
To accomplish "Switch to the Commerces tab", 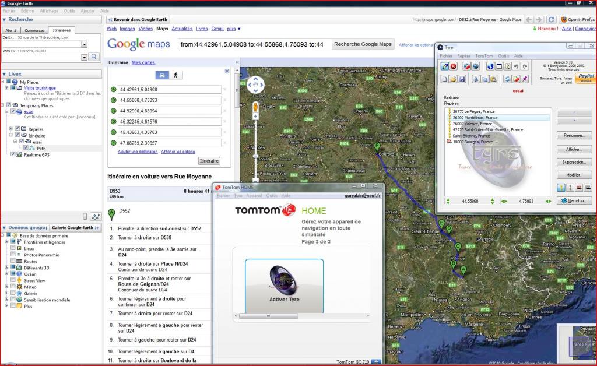I will pyautogui.click(x=34, y=30).
